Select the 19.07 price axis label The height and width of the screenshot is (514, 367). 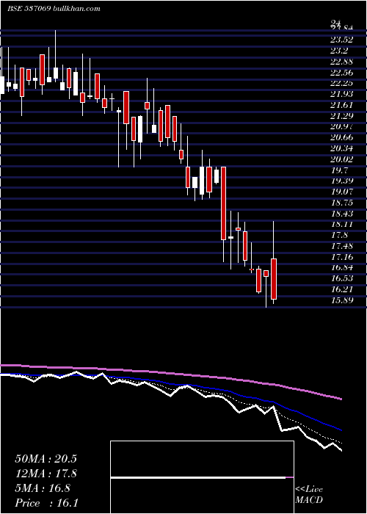click(x=342, y=192)
